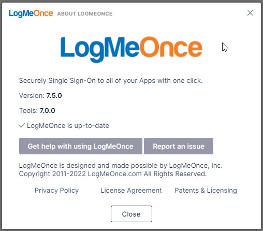Select the ABOUT LOGMEONCE dialog title
Screen dimensions: 263x231
85,13
